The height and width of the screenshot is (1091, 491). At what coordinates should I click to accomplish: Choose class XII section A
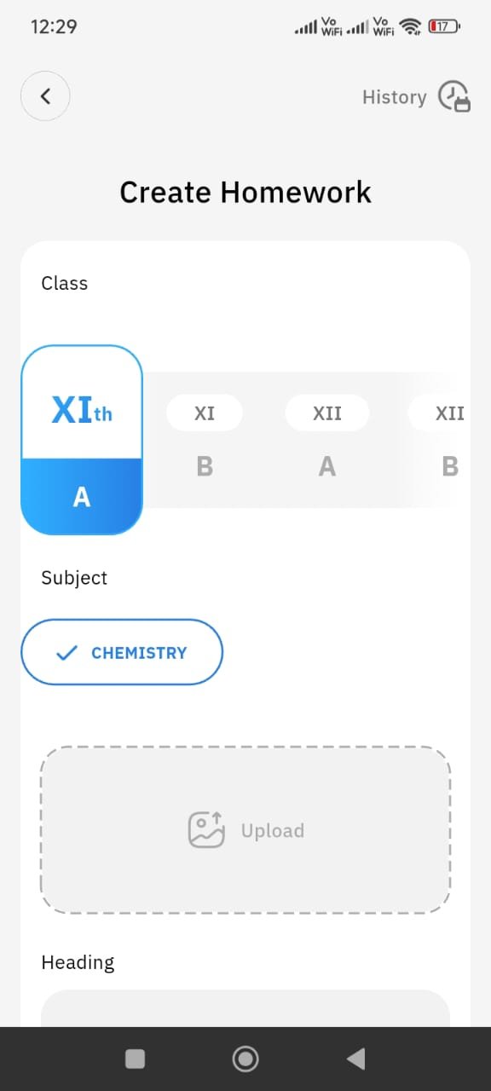click(326, 439)
